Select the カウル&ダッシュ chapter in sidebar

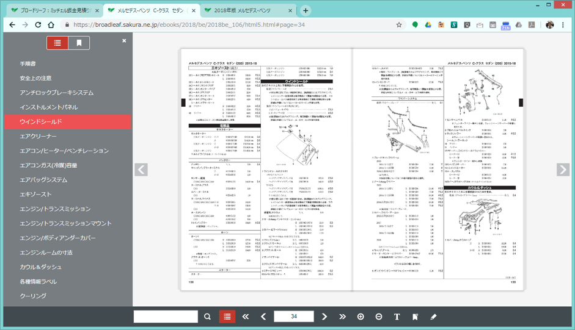[40, 267]
